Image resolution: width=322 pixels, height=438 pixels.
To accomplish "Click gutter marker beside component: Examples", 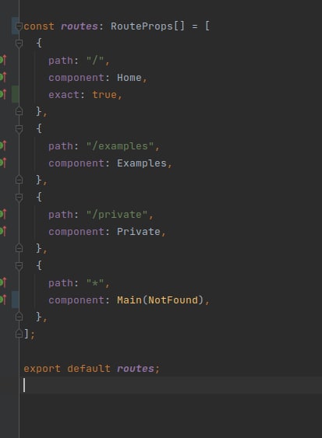I will tap(3, 163).
